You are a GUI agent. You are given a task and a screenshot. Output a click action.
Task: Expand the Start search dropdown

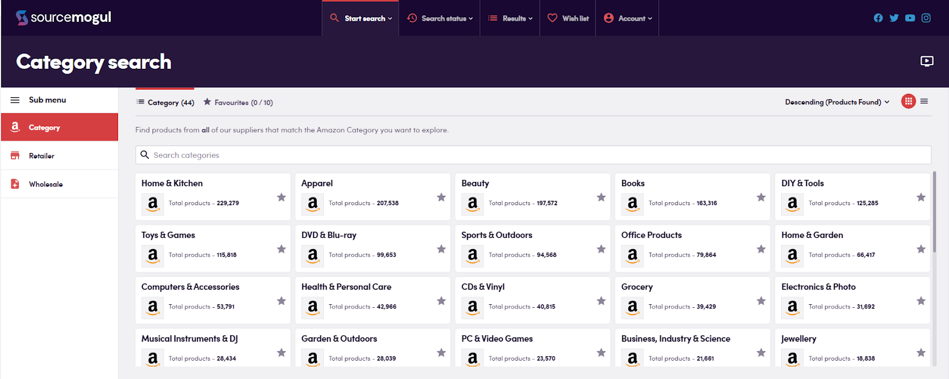361,18
